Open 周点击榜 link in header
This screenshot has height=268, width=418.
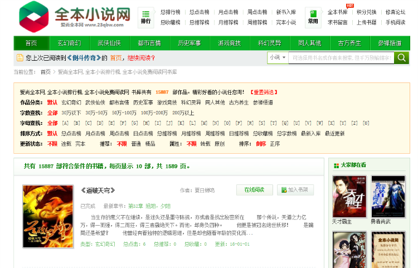tap(257, 12)
